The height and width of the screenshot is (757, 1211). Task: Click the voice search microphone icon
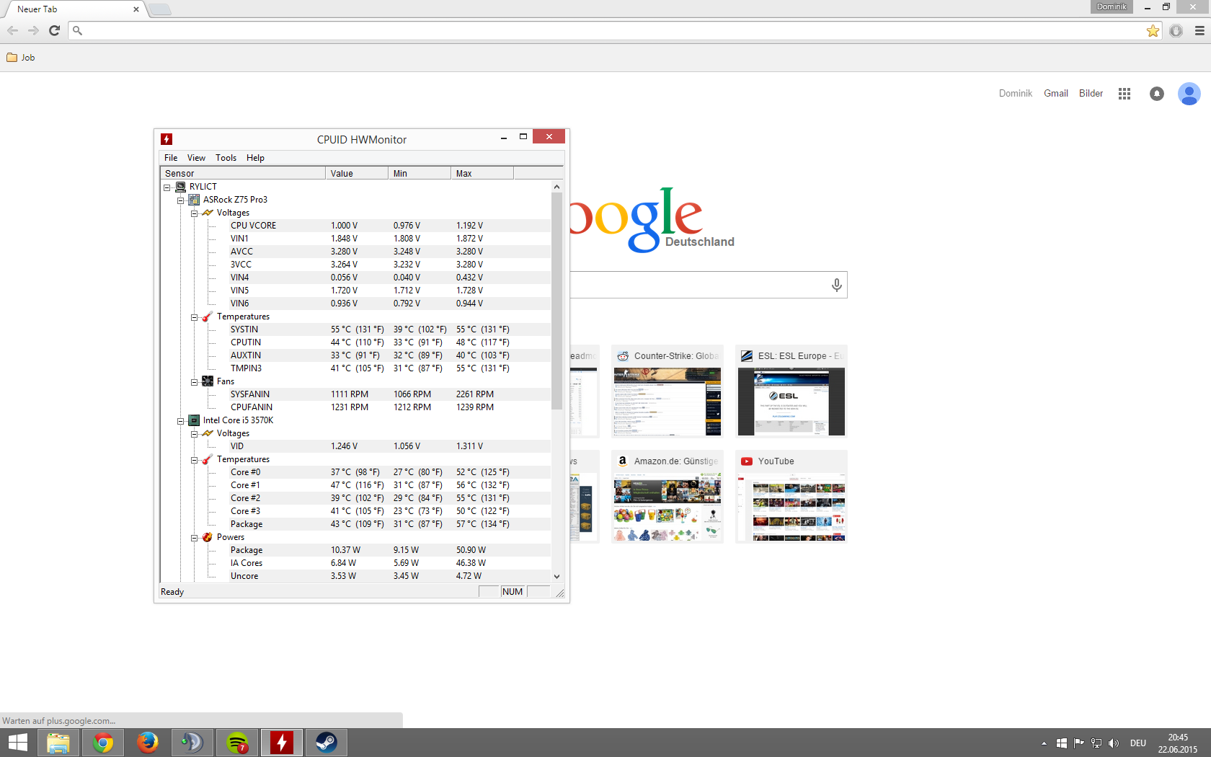pos(836,285)
